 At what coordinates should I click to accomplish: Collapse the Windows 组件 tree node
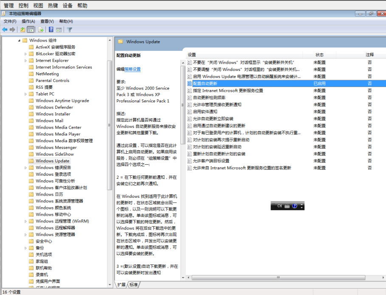(x=19, y=40)
